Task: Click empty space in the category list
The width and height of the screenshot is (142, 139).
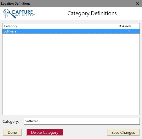Action: [60, 73]
